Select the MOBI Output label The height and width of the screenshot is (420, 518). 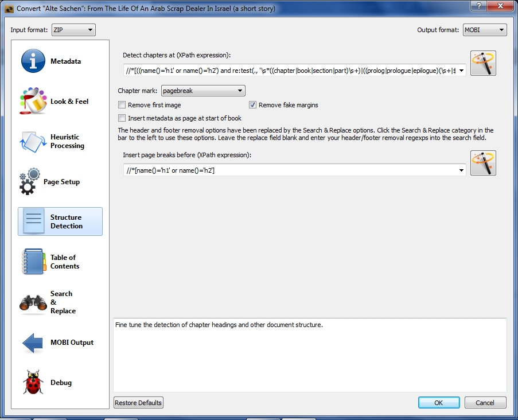click(x=72, y=343)
